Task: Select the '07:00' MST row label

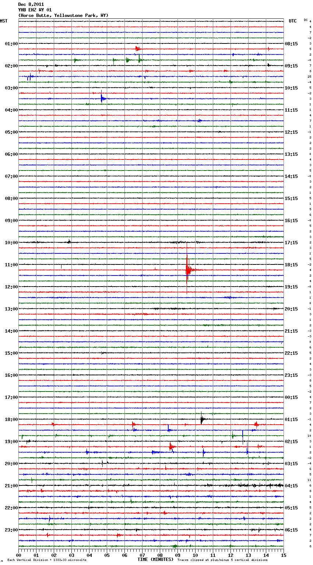Action: [x=11, y=176]
